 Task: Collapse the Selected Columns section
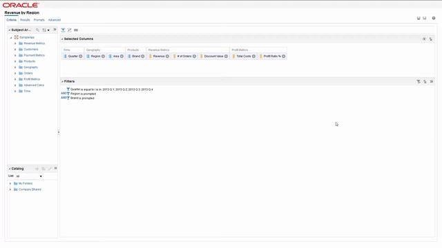click(x=62, y=39)
